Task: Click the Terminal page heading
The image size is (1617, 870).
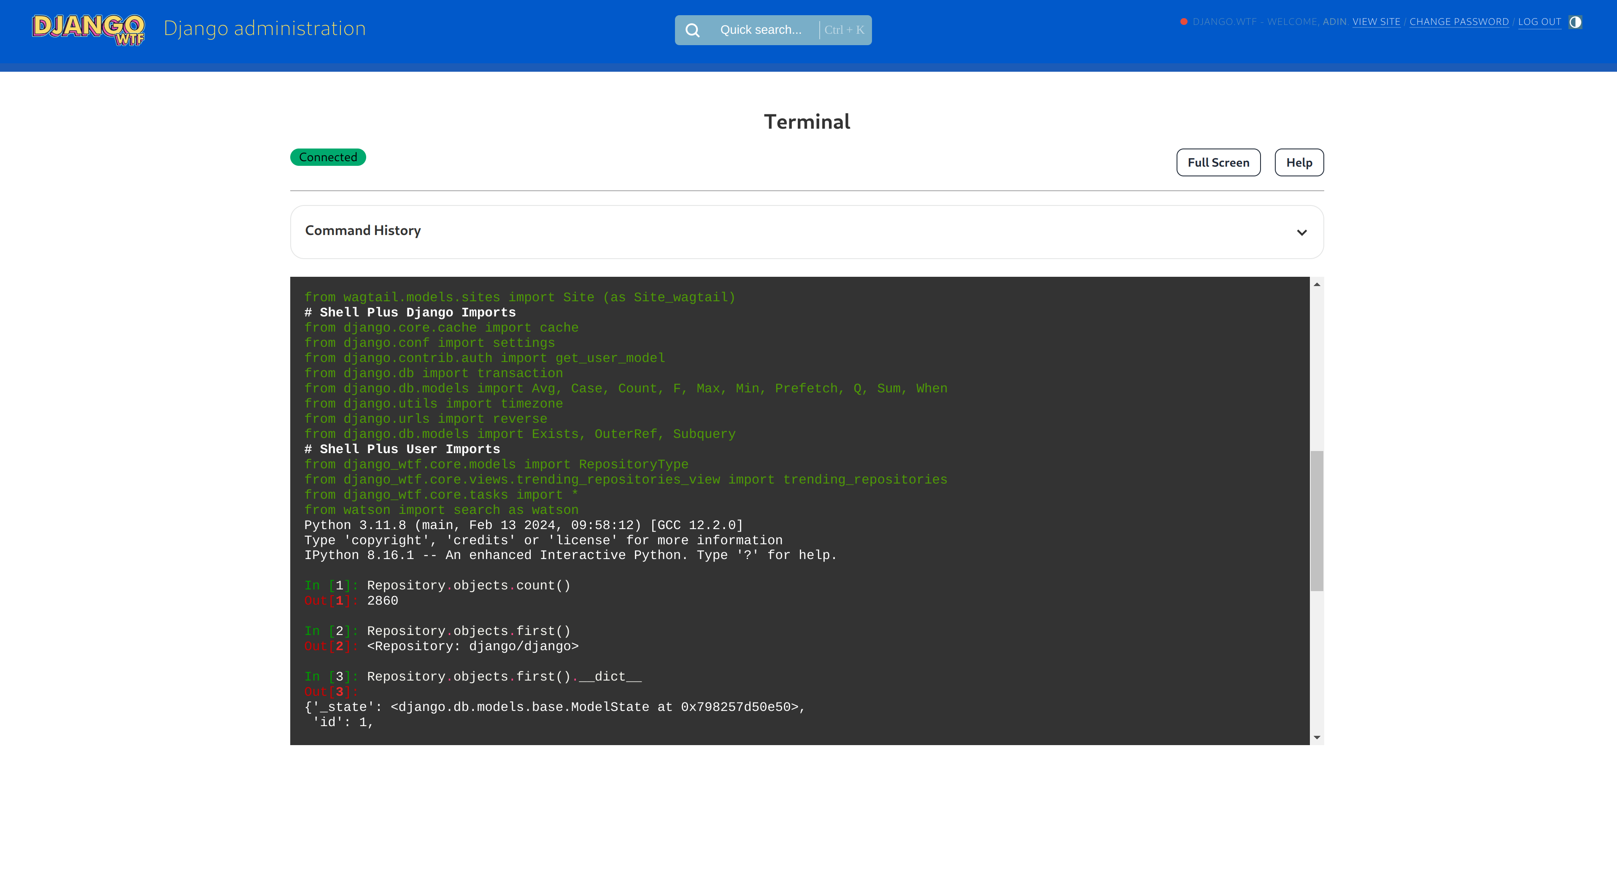Action: click(807, 122)
